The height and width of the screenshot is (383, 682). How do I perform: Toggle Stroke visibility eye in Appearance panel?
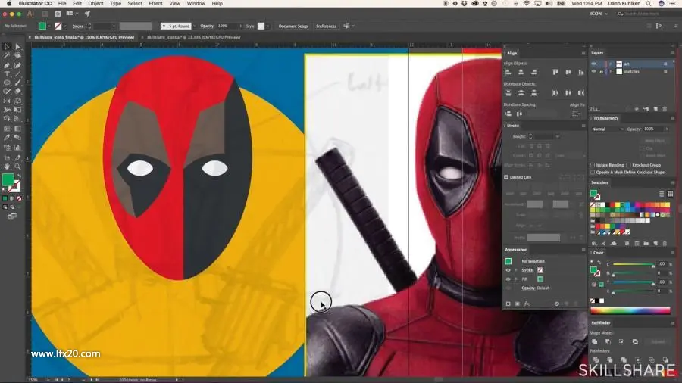tap(508, 270)
